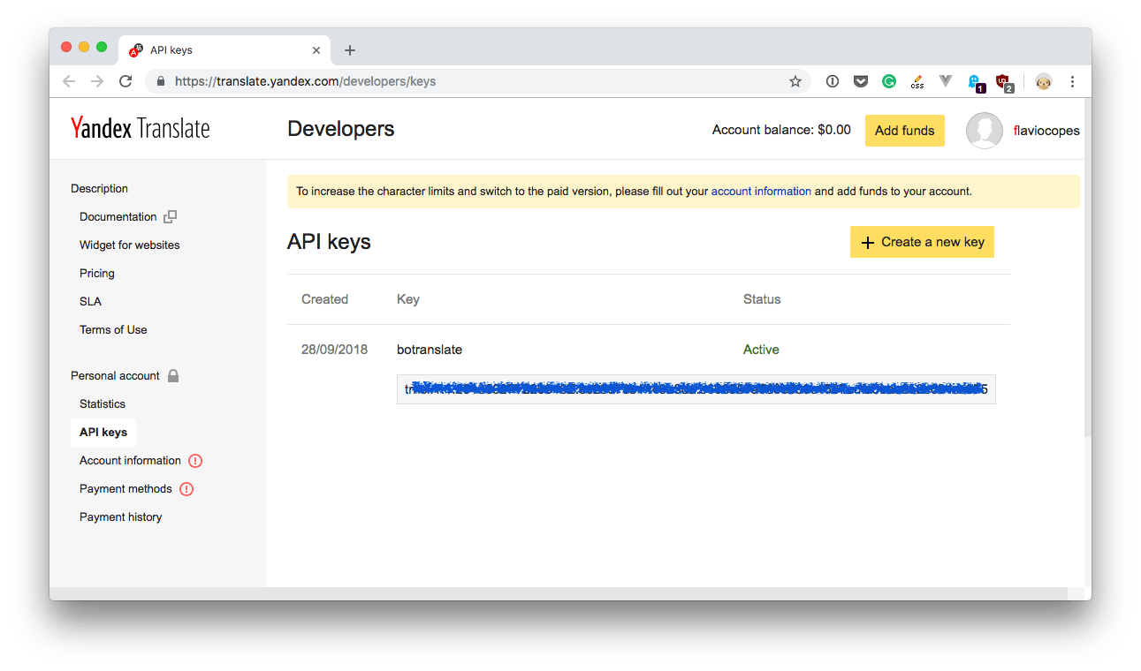Click the blue Ghostery extension icon
The image size is (1141, 671).
[975, 82]
